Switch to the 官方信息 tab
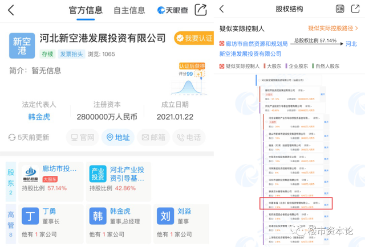365x247 pixels. pyautogui.click(x=86, y=10)
